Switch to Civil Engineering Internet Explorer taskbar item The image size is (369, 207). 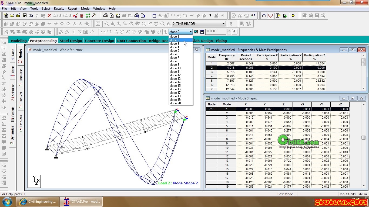pyautogui.click(x=38, y=202)
